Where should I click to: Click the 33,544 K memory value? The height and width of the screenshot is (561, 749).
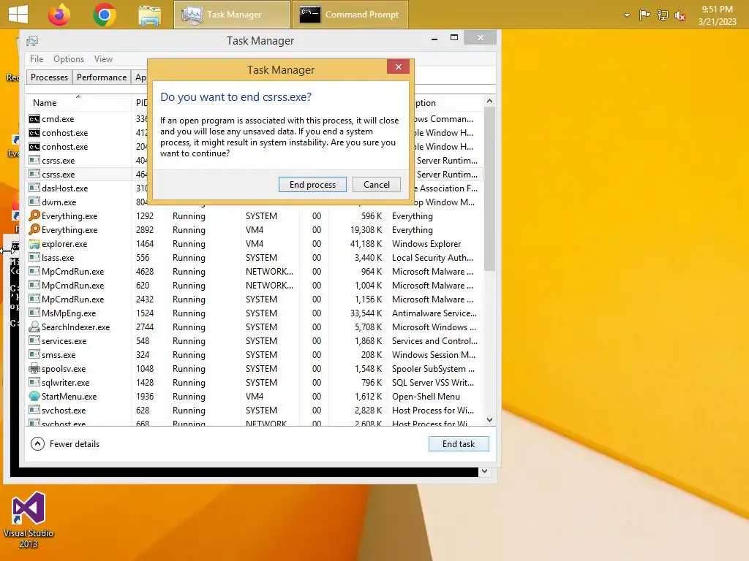coord(366,313)
